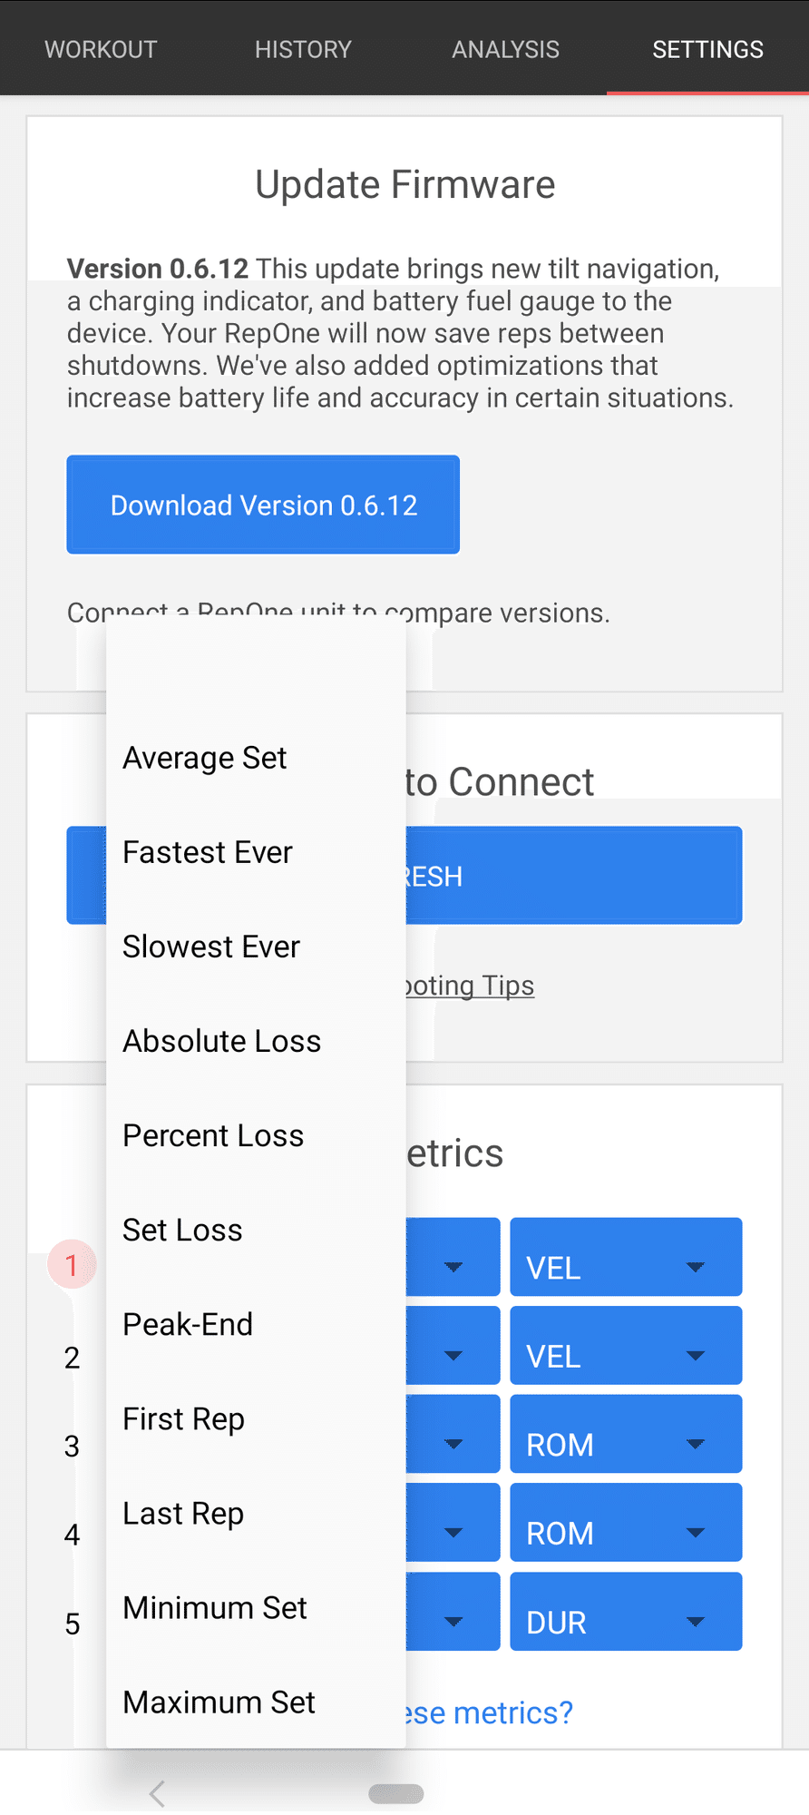The image size is (809, 1815).
Task: Switch to the Workout tab
Action: pyautogui.click(x=101, y=49)
